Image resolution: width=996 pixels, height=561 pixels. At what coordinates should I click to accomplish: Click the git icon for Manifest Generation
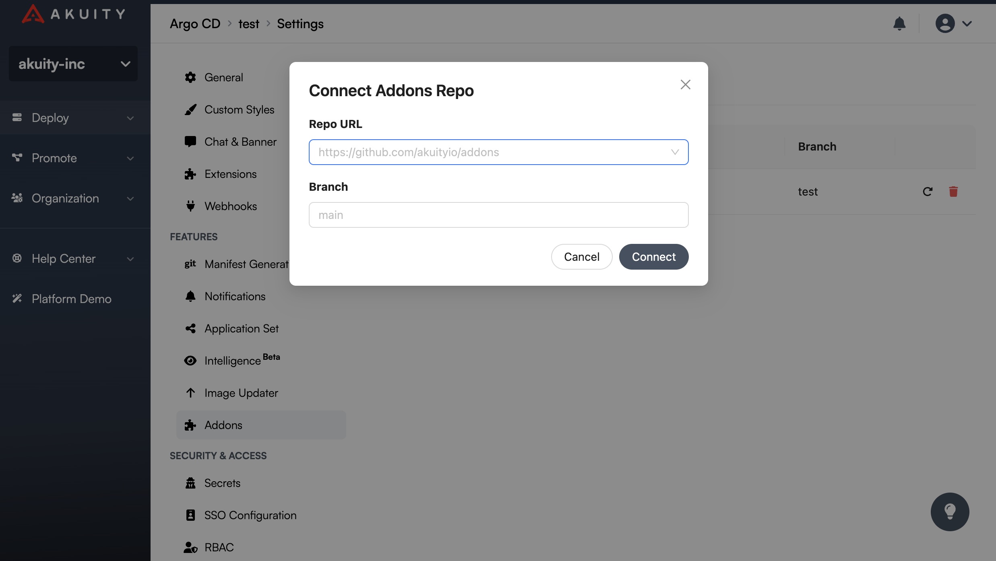pyautogui.click(x=190, y=264)
